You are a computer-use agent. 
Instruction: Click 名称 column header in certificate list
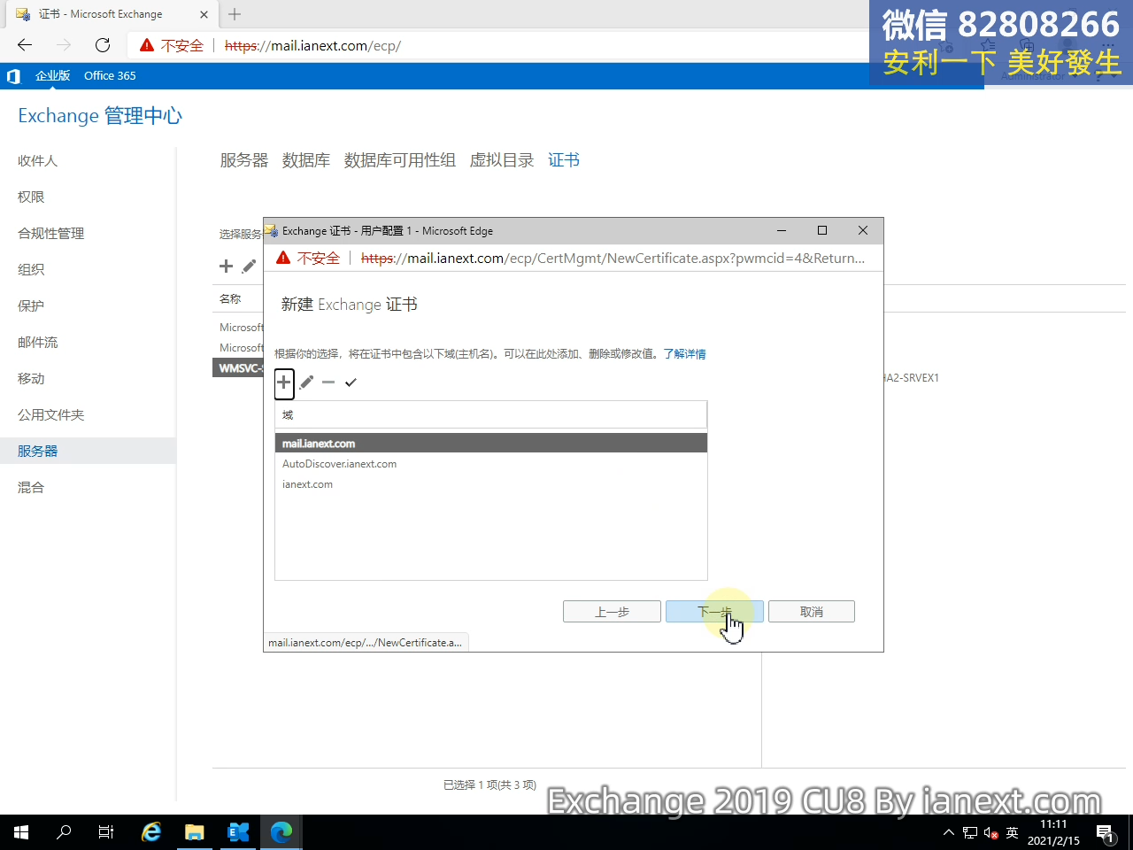tap(230, 298)
